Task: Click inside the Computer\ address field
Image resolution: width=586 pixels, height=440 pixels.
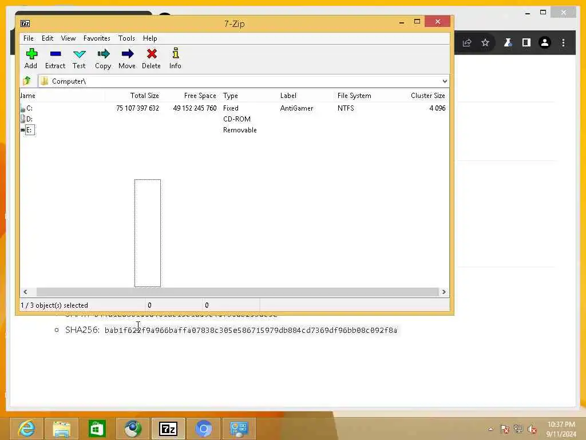Action: pos(239,81)
